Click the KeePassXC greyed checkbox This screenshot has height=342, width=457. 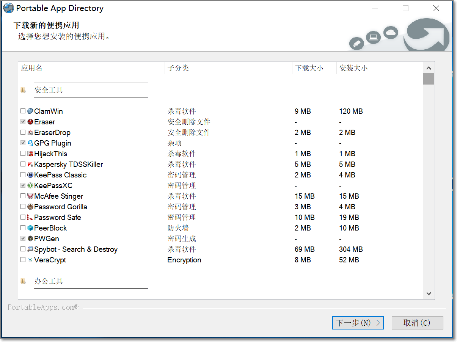tap(23, 185)
